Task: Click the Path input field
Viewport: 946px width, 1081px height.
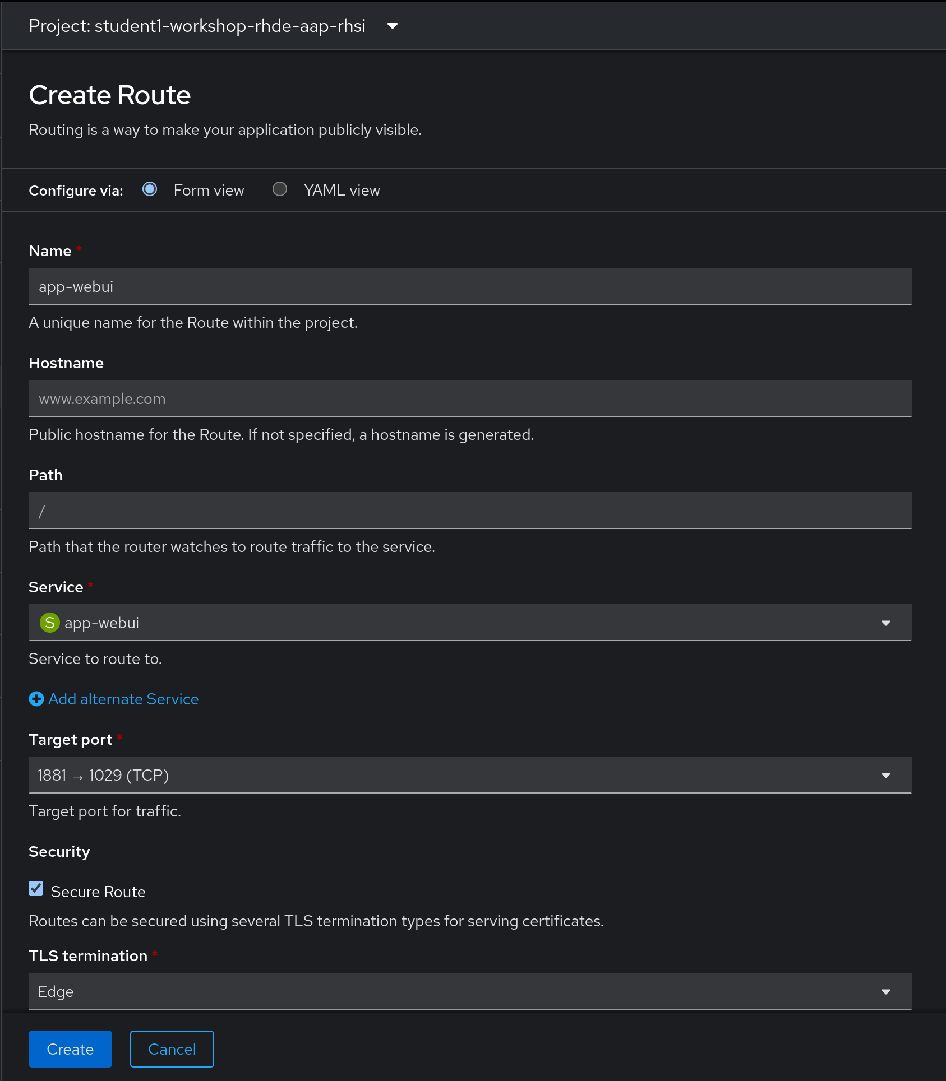Action: (470, 511)
